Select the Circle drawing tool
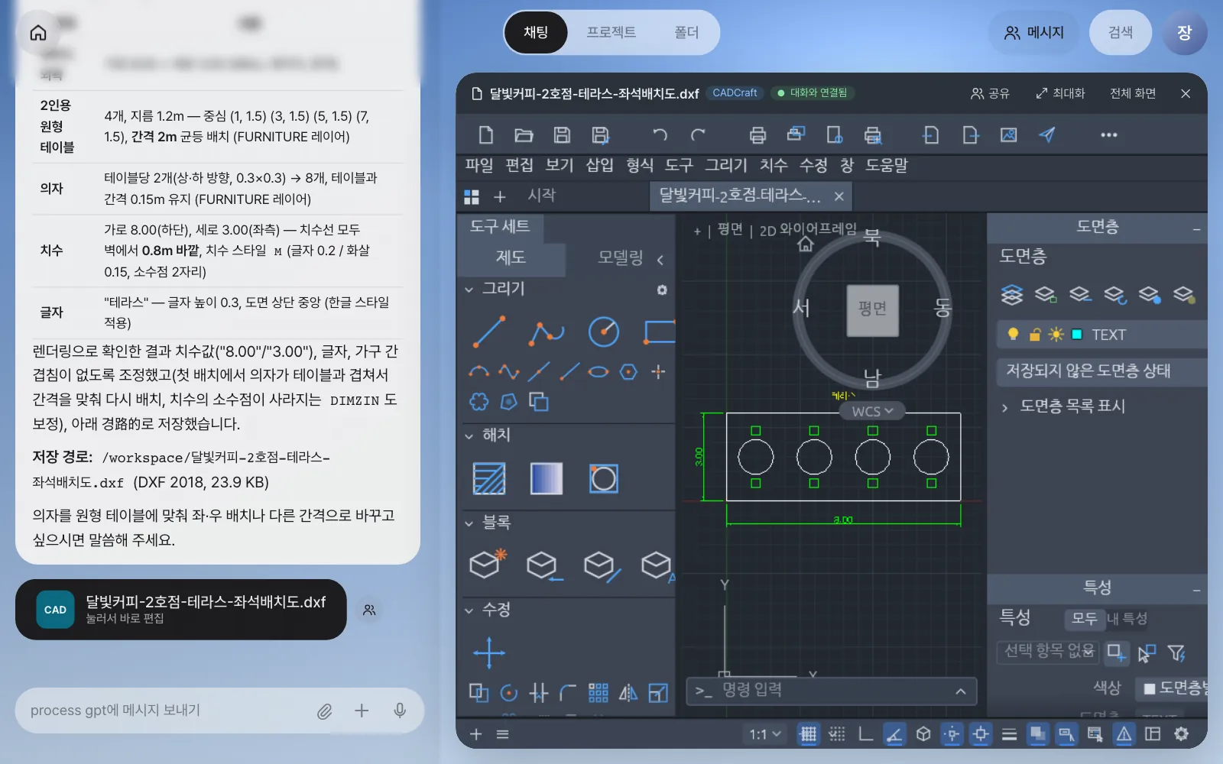 click(604, 332)
